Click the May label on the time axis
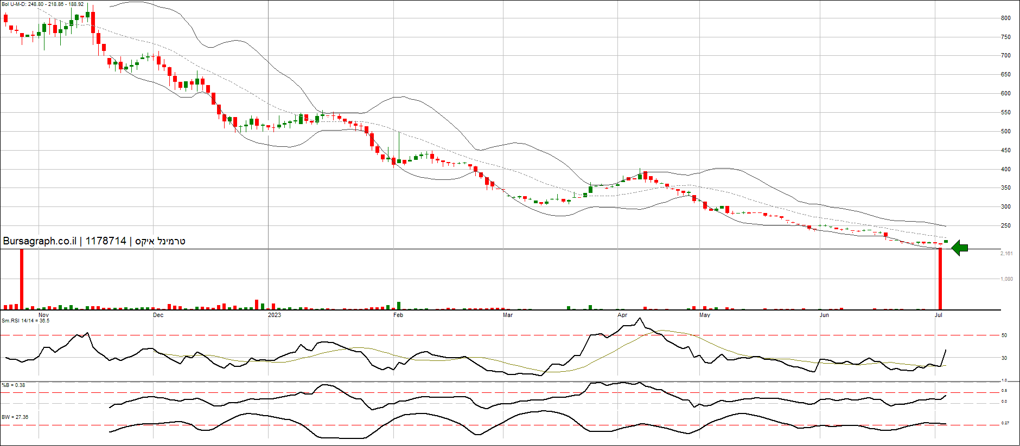 click(x=705, y=315)
